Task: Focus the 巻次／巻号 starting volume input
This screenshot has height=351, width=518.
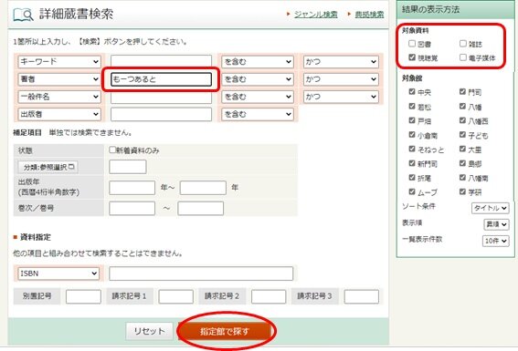Action: tap(132, 208)
